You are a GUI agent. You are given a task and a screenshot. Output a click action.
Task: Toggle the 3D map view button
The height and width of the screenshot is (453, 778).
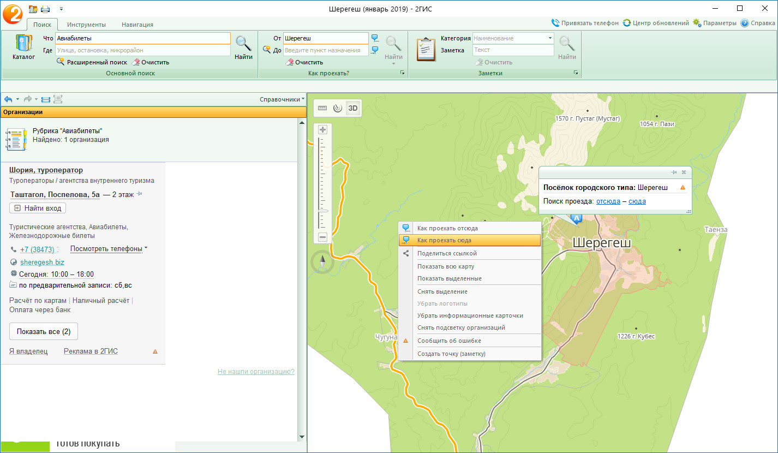click(x=353, y=108)
